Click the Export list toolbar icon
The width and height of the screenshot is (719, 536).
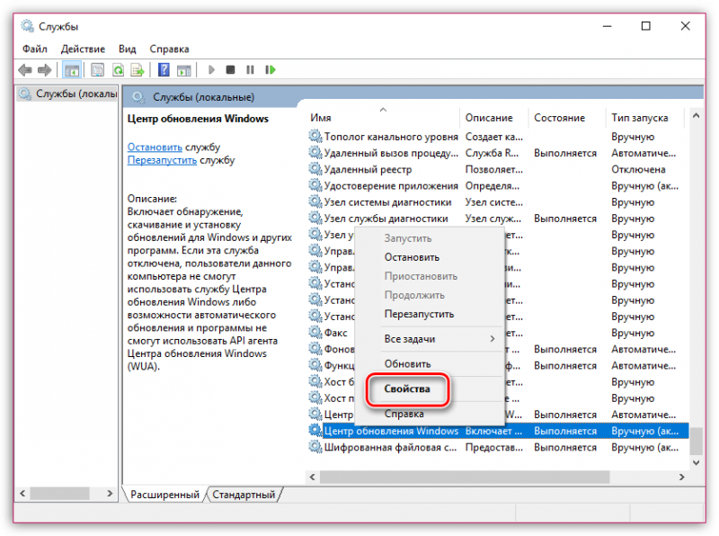138,69
